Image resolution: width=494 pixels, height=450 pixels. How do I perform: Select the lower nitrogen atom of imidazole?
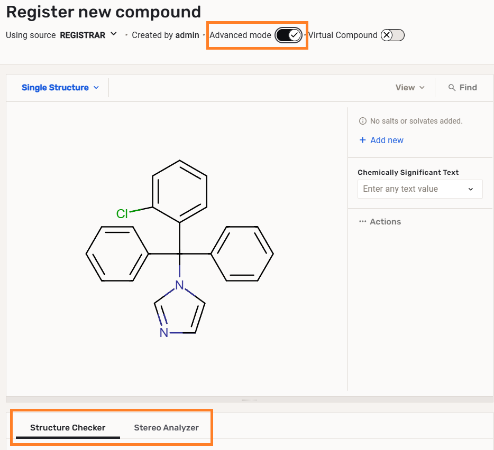click(164, 333)
